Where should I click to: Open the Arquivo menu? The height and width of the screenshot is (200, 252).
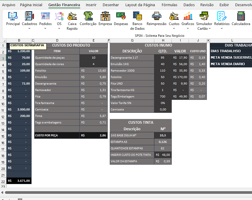pyautogui.click(x=9, y=5)
